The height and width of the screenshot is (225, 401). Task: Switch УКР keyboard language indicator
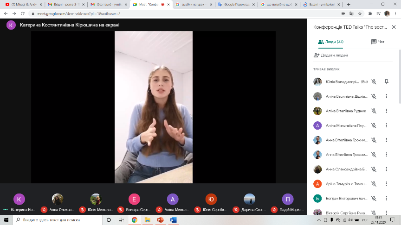pos(364,220)
